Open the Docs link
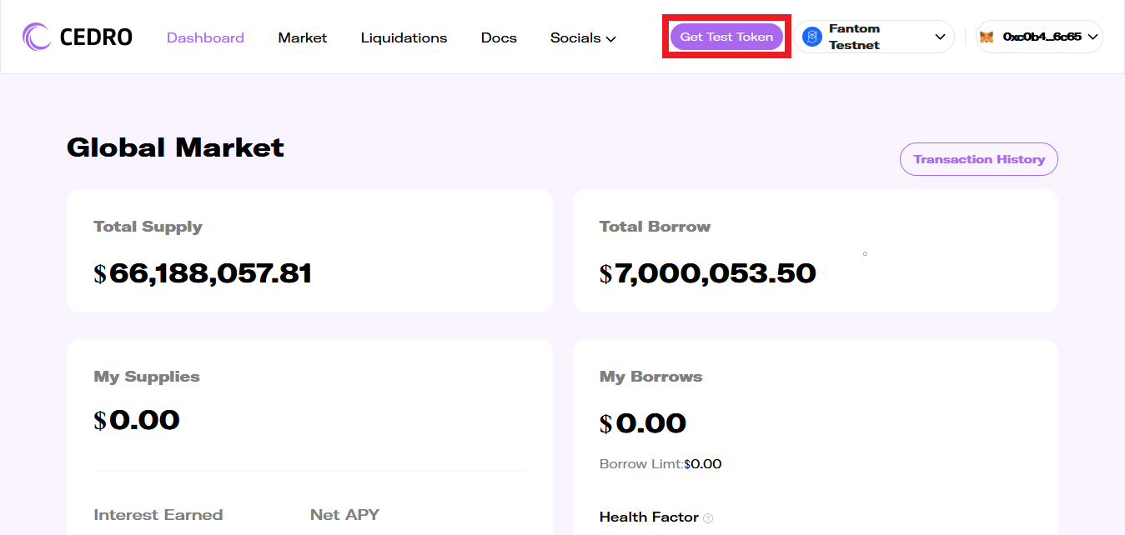1125x535 pixels. 499,38
